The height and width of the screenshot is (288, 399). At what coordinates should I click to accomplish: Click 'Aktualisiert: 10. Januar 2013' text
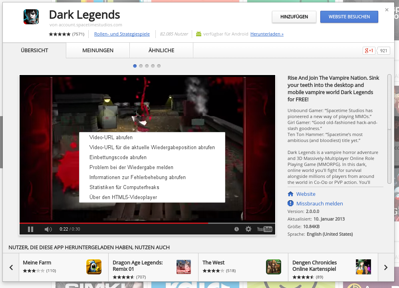(316, 219)
